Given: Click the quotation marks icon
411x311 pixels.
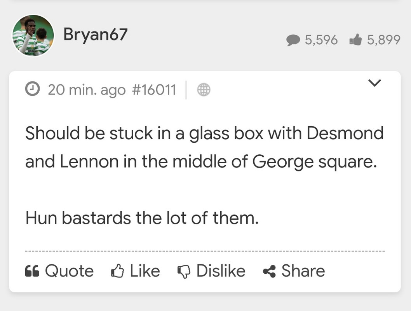Looking at the screenshot, I should click(x=32, y=271).
